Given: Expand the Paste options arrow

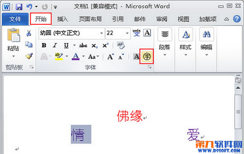Looking at the screenshot, I should 13,56.
